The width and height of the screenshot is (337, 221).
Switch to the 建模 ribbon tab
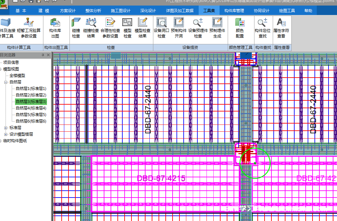(x=43, y=11)
